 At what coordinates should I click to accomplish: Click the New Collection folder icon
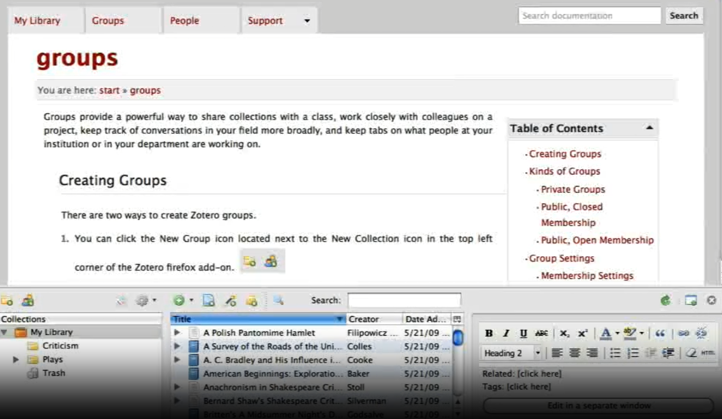(7, 300)
